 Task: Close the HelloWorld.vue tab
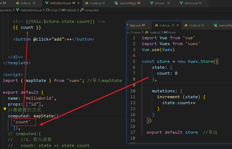click(79, 3)
